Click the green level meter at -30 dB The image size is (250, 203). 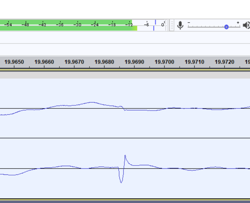77,25
